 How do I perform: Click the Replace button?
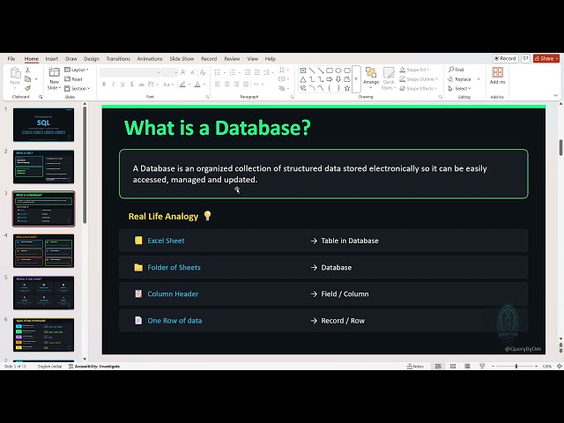pos(459,79)
